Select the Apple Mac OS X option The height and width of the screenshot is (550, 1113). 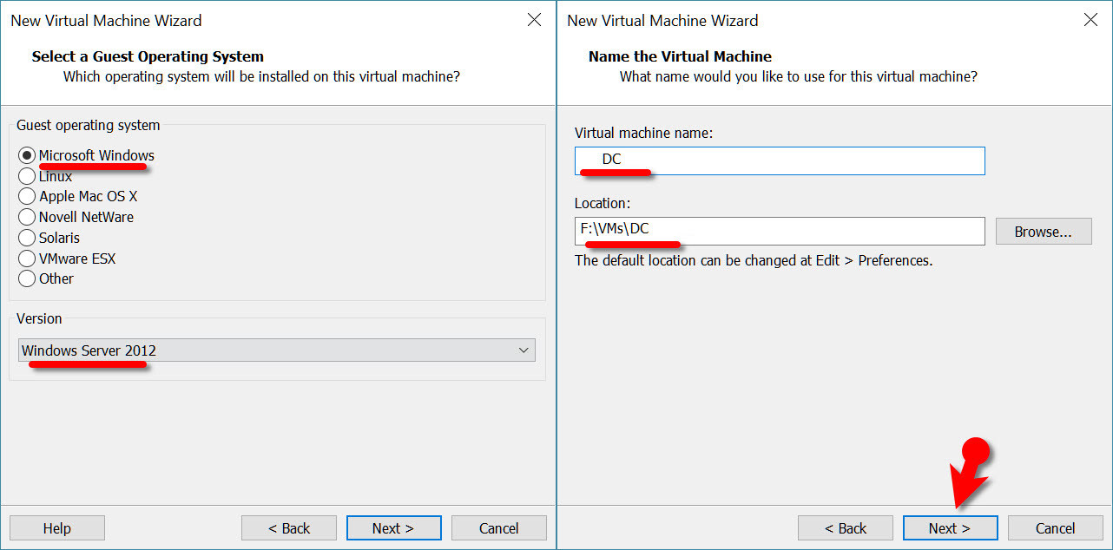pyautogui.click(x=27, y=197)
